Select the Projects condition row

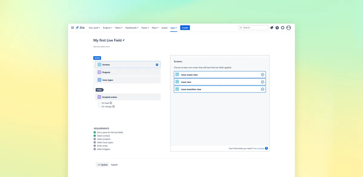point(128,72)
